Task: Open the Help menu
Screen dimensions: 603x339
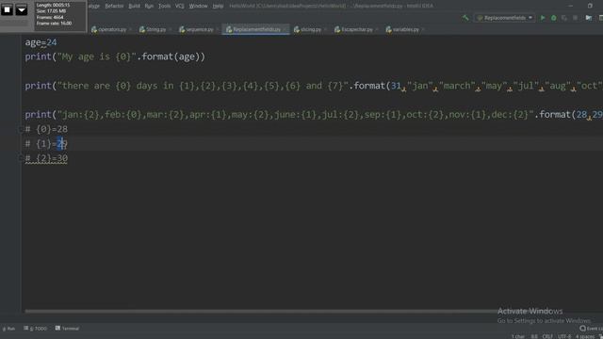Action: tap(218, 6)
